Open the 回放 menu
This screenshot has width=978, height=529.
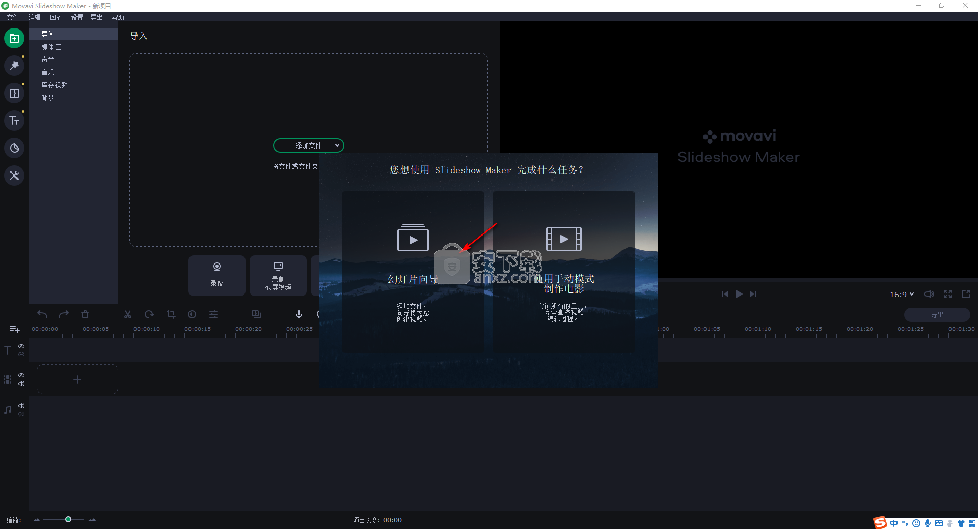(x=56, y=17)
